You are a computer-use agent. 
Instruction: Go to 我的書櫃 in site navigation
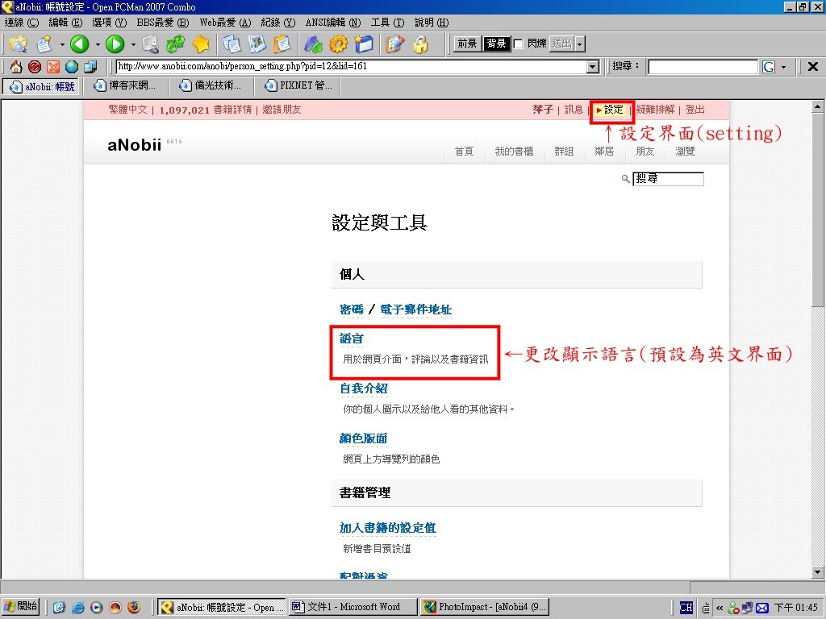(514, 152)
